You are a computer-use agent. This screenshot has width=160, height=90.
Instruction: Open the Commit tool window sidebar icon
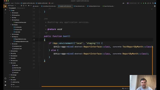click(5, 9)
